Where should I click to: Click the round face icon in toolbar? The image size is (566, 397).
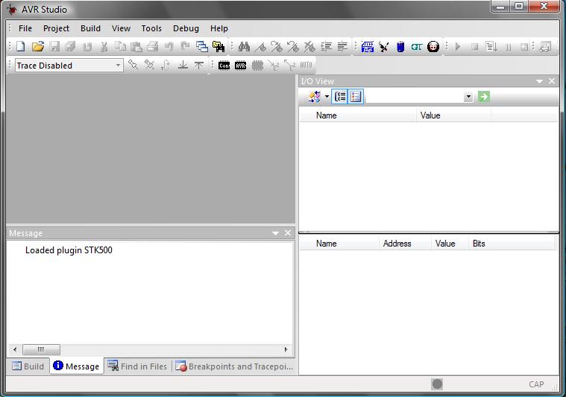[x=433, y=47]
